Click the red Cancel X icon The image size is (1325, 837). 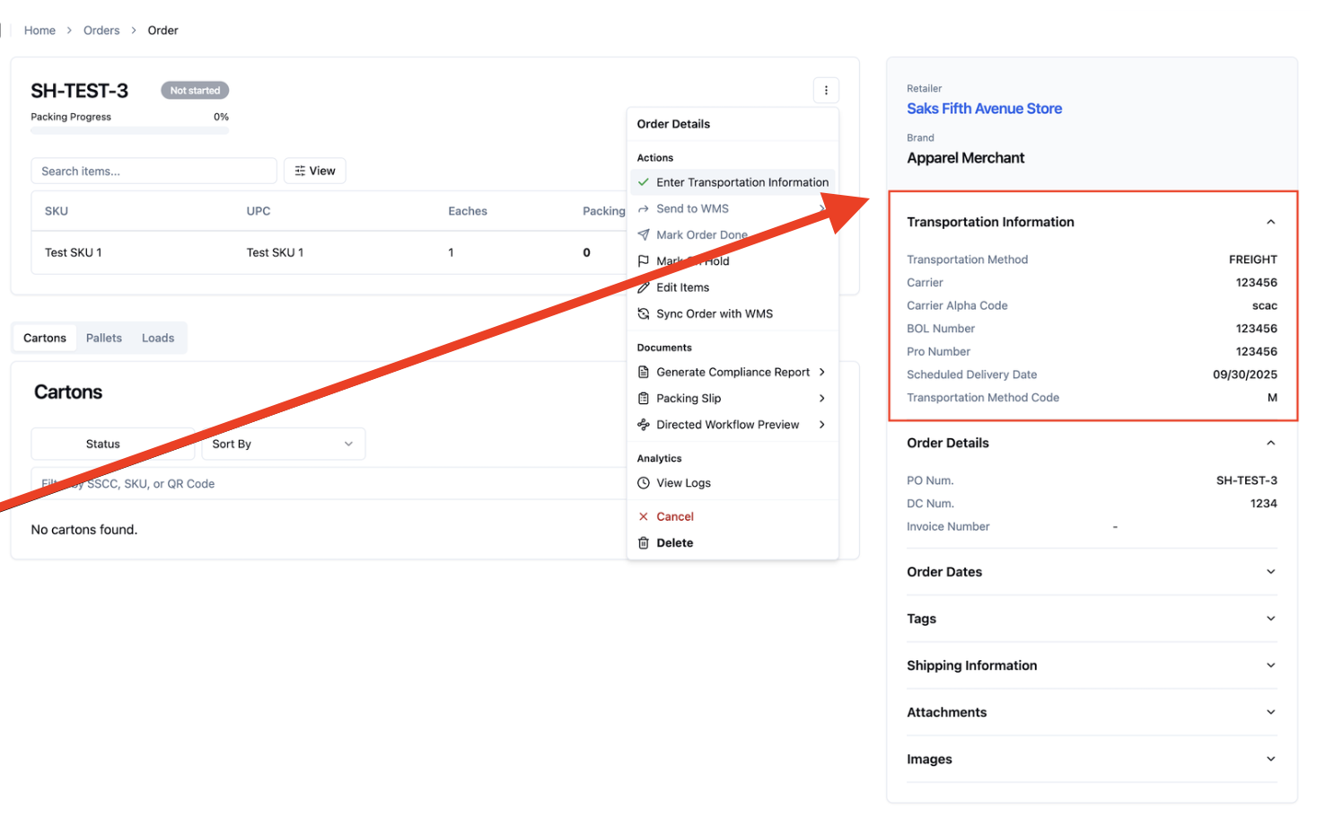pos(643,516)
